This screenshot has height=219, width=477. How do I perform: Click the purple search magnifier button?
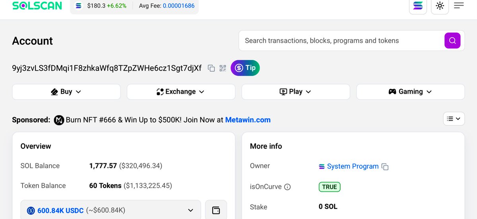tap(452, 40)
